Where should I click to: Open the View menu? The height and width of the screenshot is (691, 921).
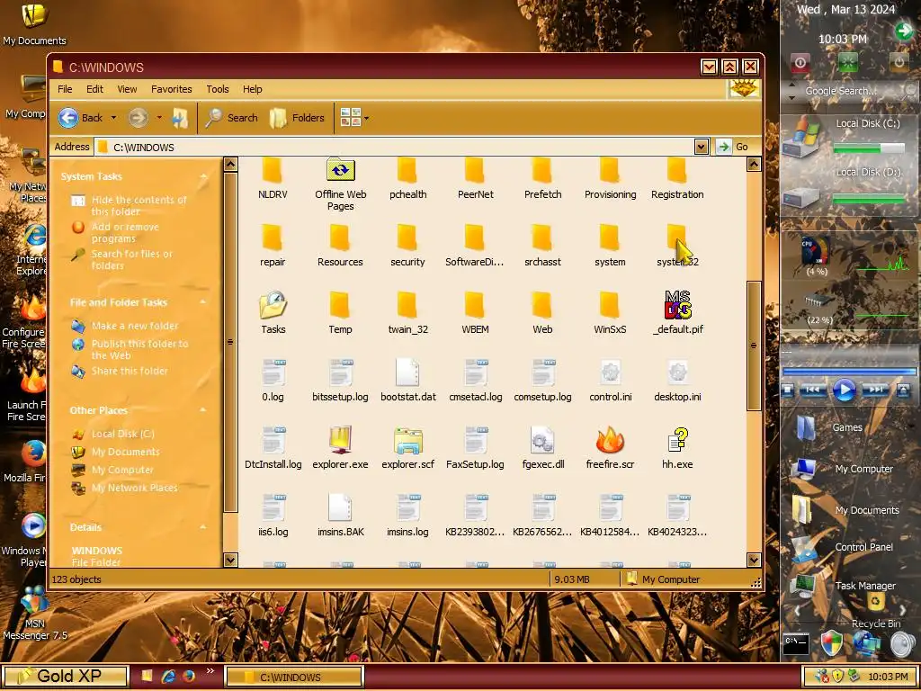pyautogui.click(x=127, y=89)
